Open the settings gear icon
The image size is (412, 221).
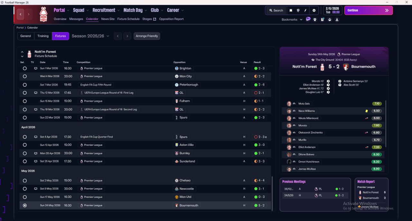click(x=314, y=10)
